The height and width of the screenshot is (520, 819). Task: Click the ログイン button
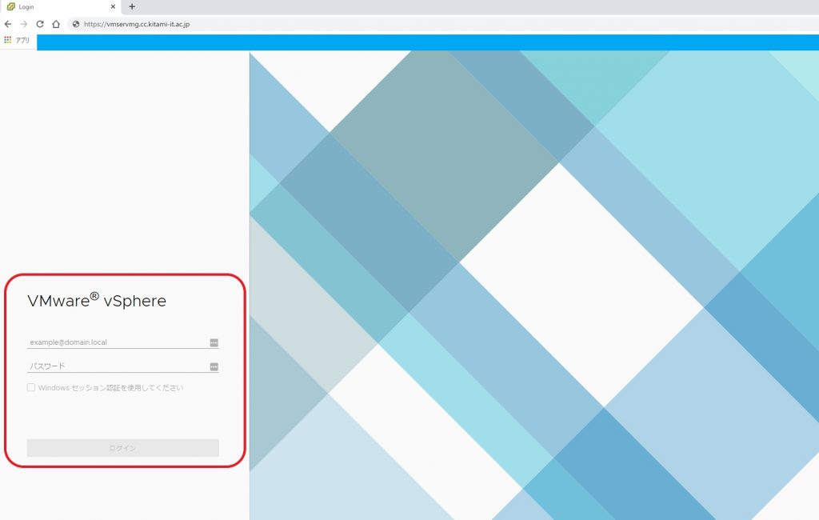122,448
